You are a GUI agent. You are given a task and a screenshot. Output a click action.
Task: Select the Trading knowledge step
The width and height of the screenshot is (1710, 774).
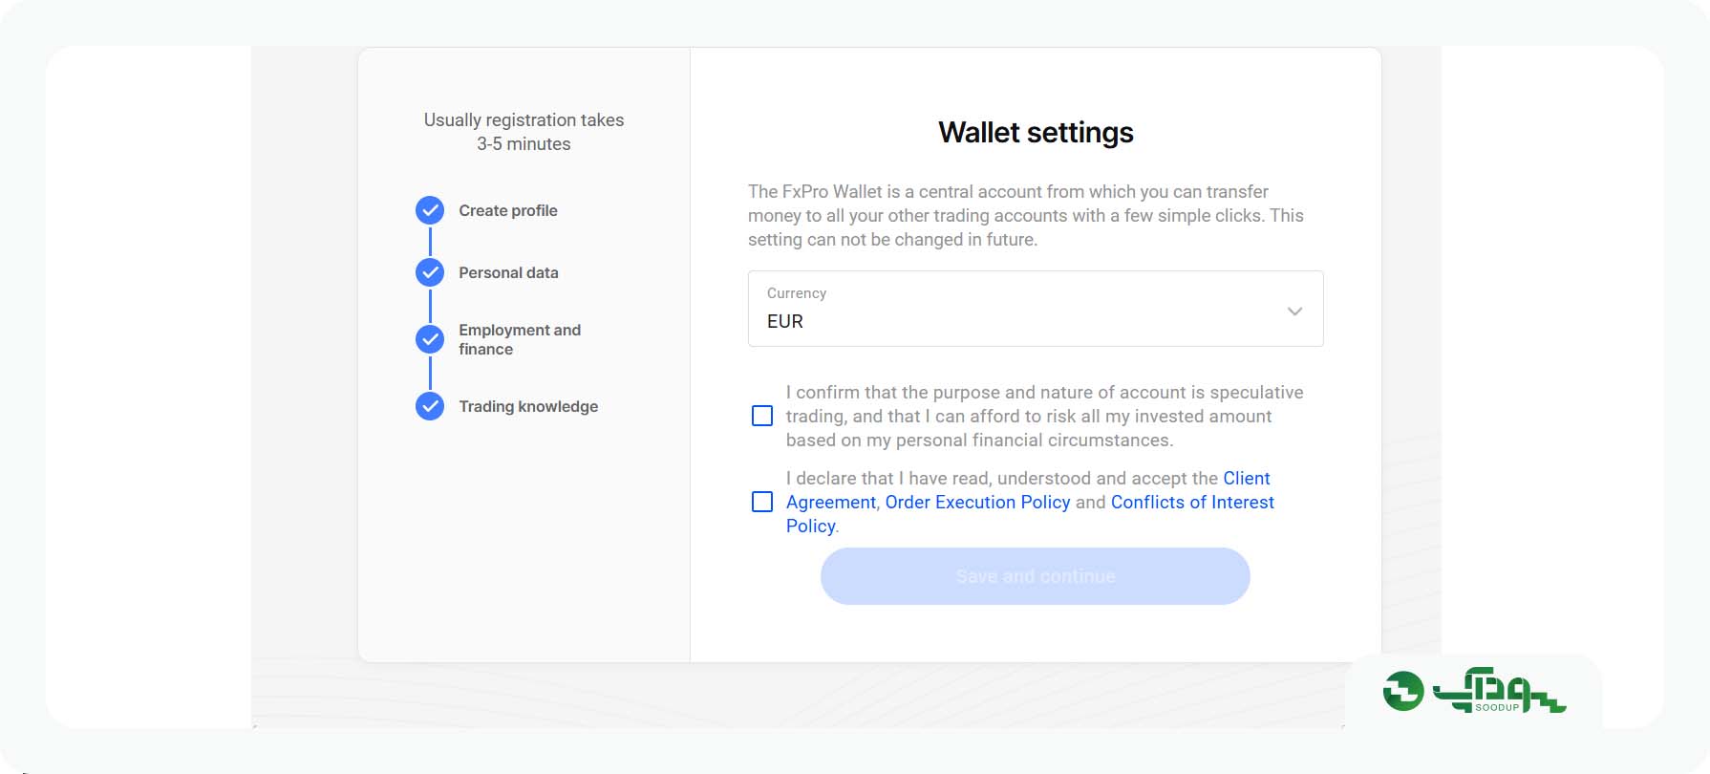(x=528, y=406)
